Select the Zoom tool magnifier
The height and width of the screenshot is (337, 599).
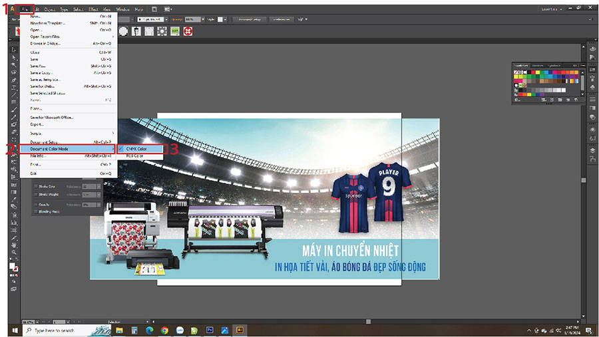pyautogui.click(x=14, y=253)
